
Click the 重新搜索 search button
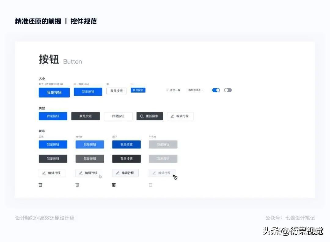(149, 116)
